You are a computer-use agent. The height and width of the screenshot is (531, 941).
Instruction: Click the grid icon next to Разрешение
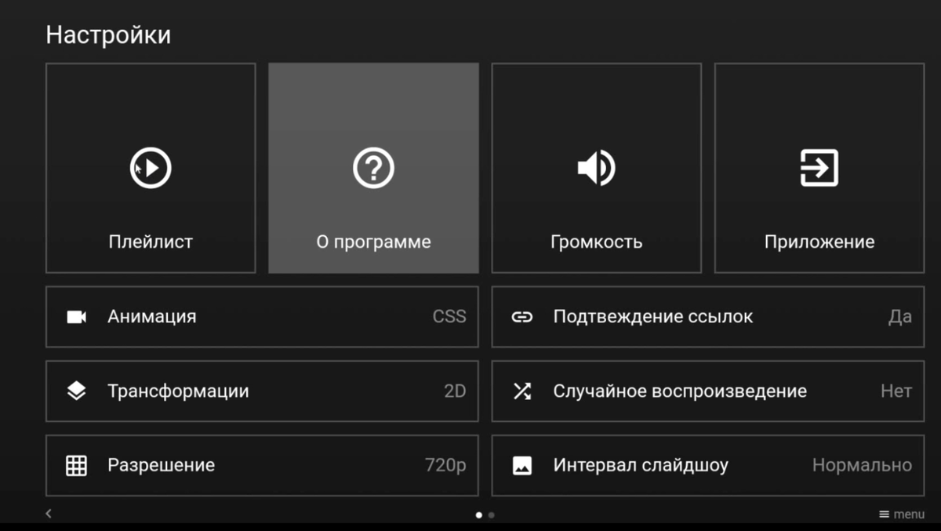click(x=77, y=465)
